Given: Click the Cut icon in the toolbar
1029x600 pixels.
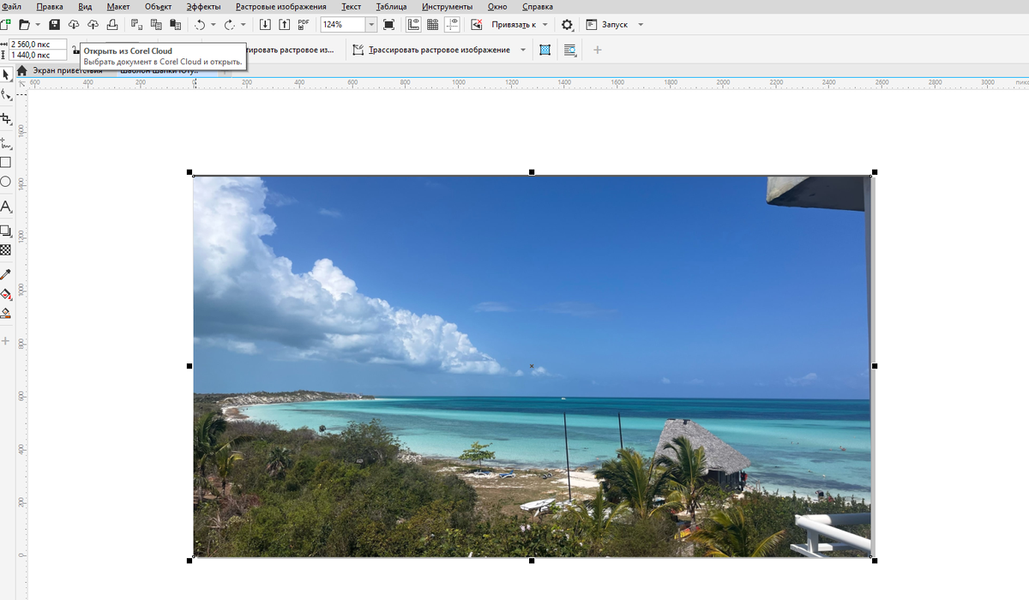Looking at the screenshot, I should tap(136, 25).
